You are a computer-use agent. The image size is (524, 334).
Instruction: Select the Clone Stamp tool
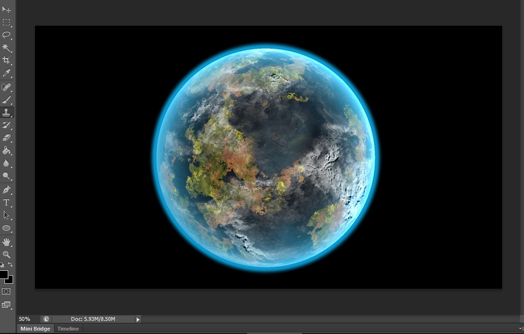[6, 112]
